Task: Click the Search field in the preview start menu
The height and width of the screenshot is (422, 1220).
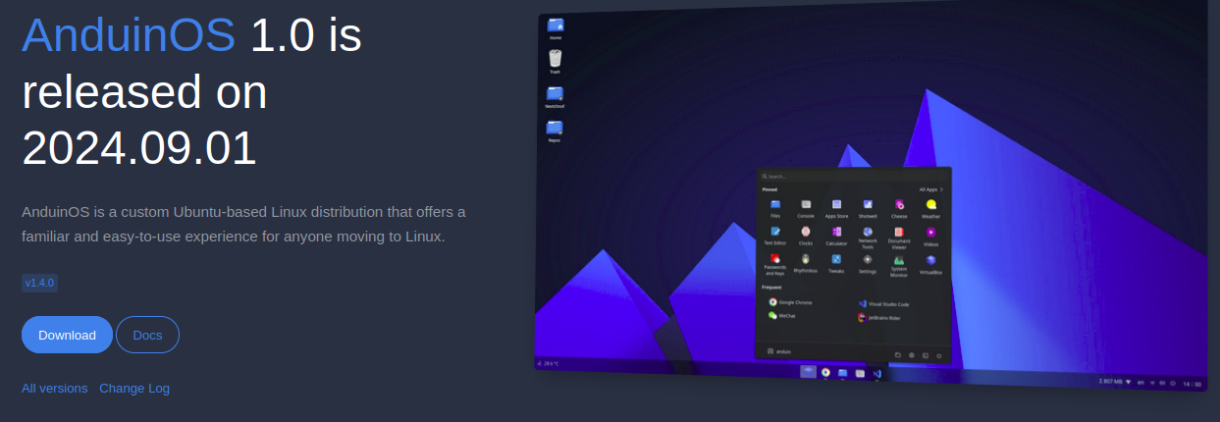Action: [852, 177]
